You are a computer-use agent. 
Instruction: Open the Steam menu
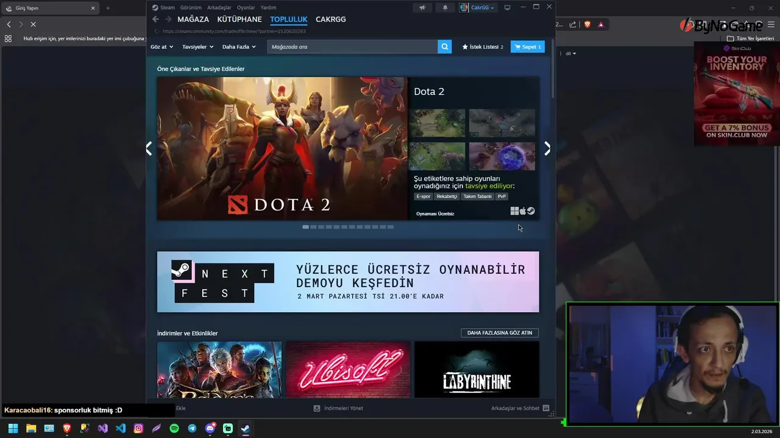click(163, 7)
